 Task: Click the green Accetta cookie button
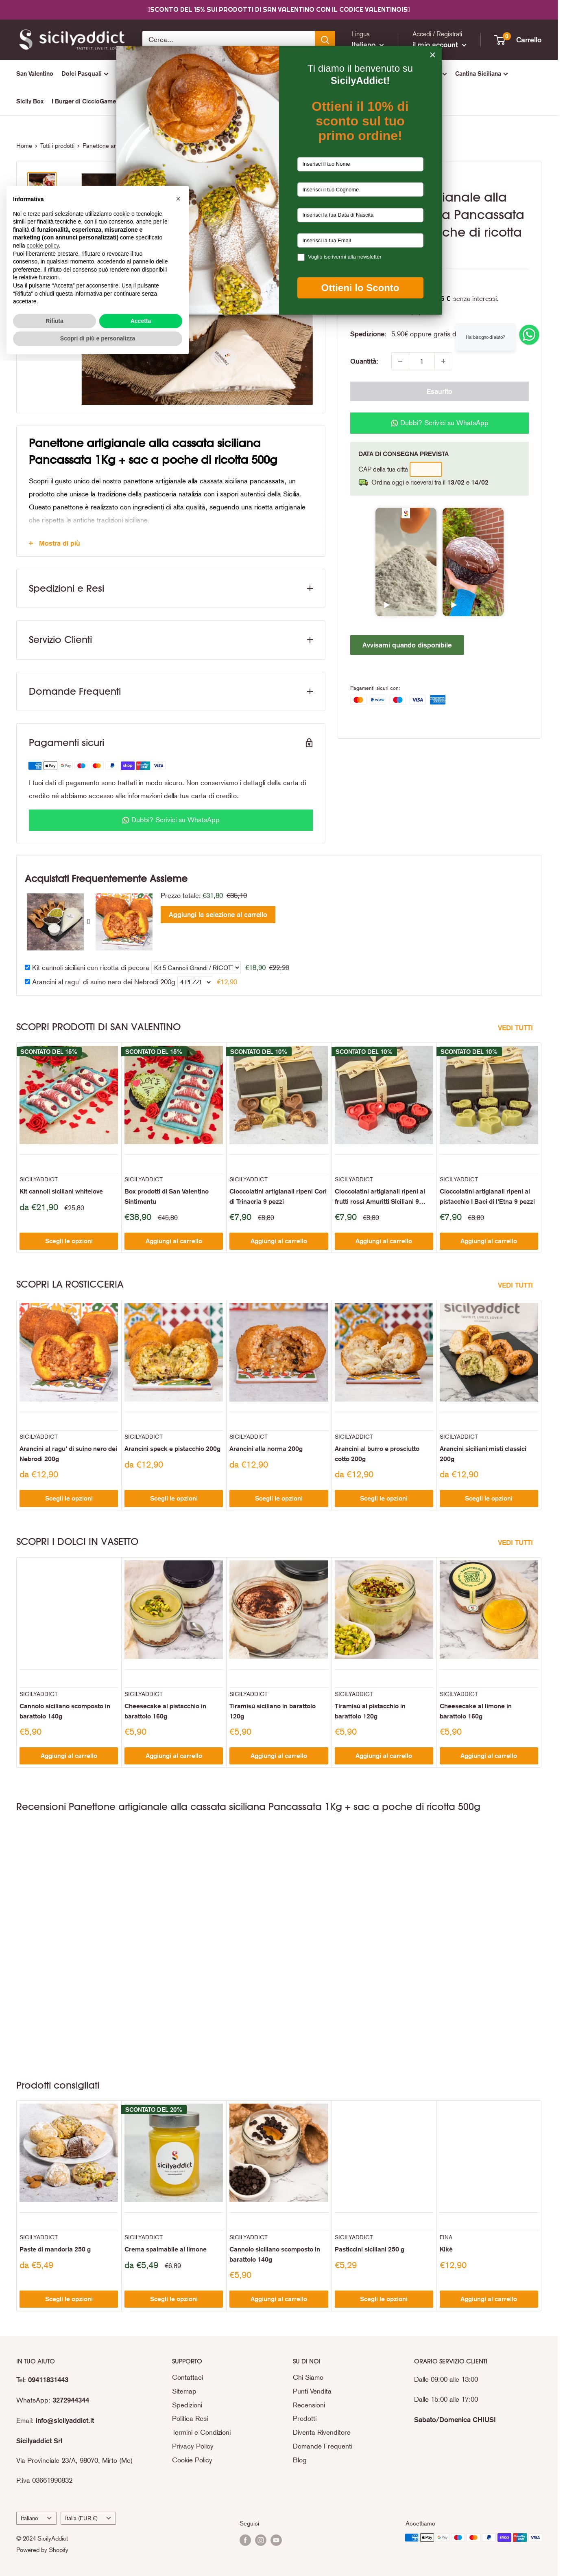[x=141, y=321]
